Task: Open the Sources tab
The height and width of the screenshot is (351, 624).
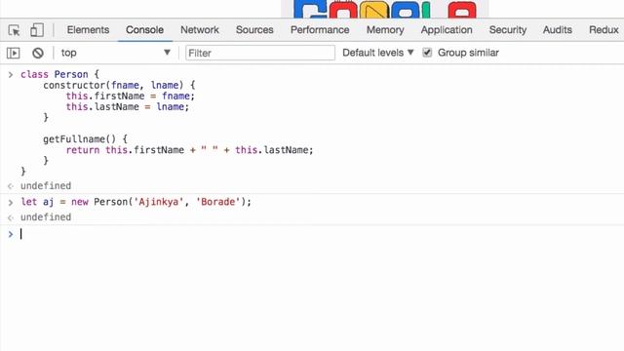Action: [254, 30]
